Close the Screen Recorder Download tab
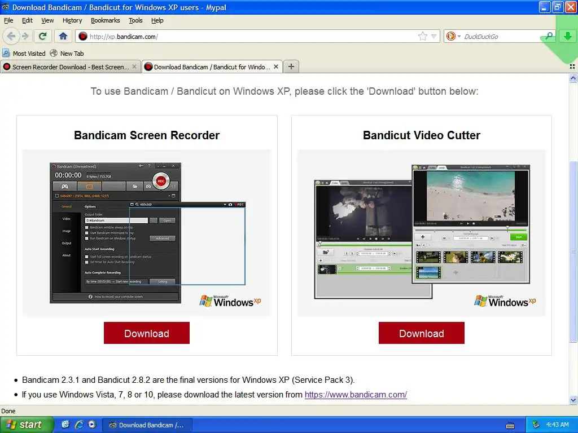Screen dimensions: 578x433 click(134, 67)
